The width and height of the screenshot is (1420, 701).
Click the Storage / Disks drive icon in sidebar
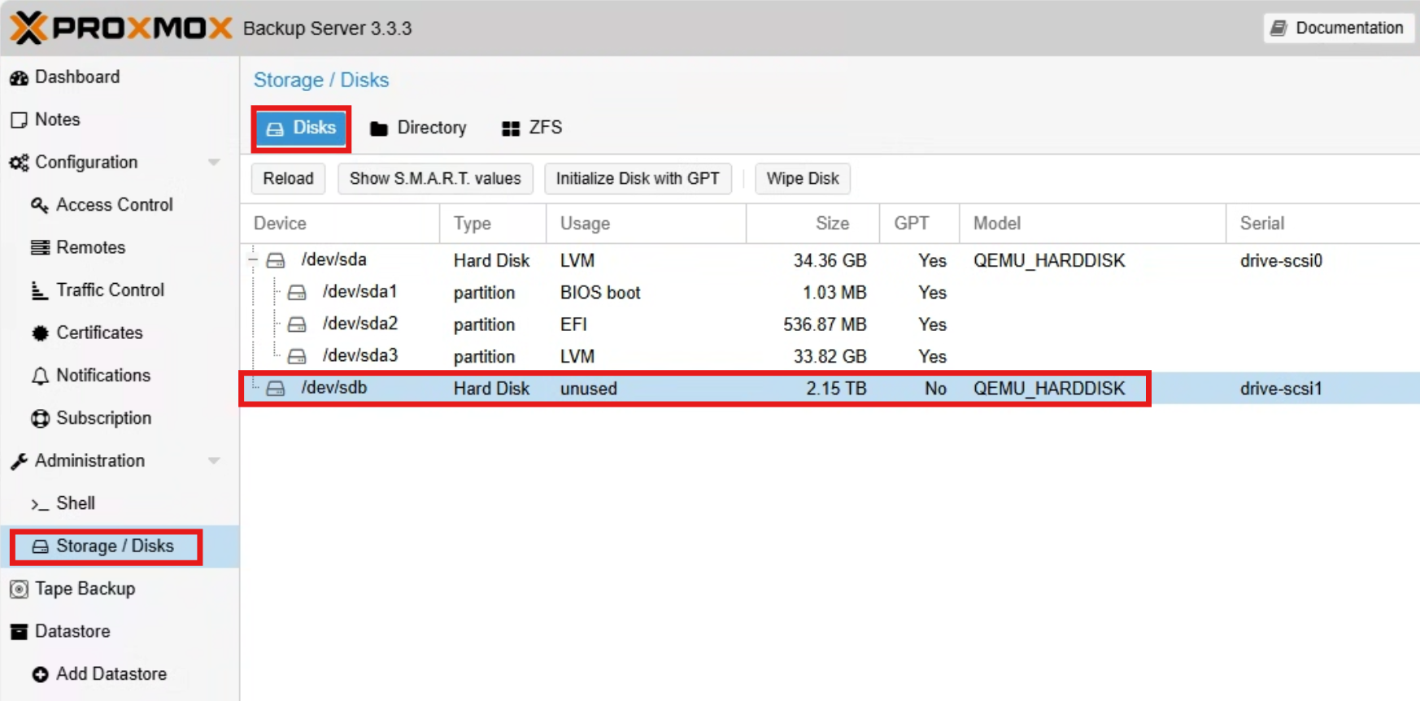click(x=40, y=546)
